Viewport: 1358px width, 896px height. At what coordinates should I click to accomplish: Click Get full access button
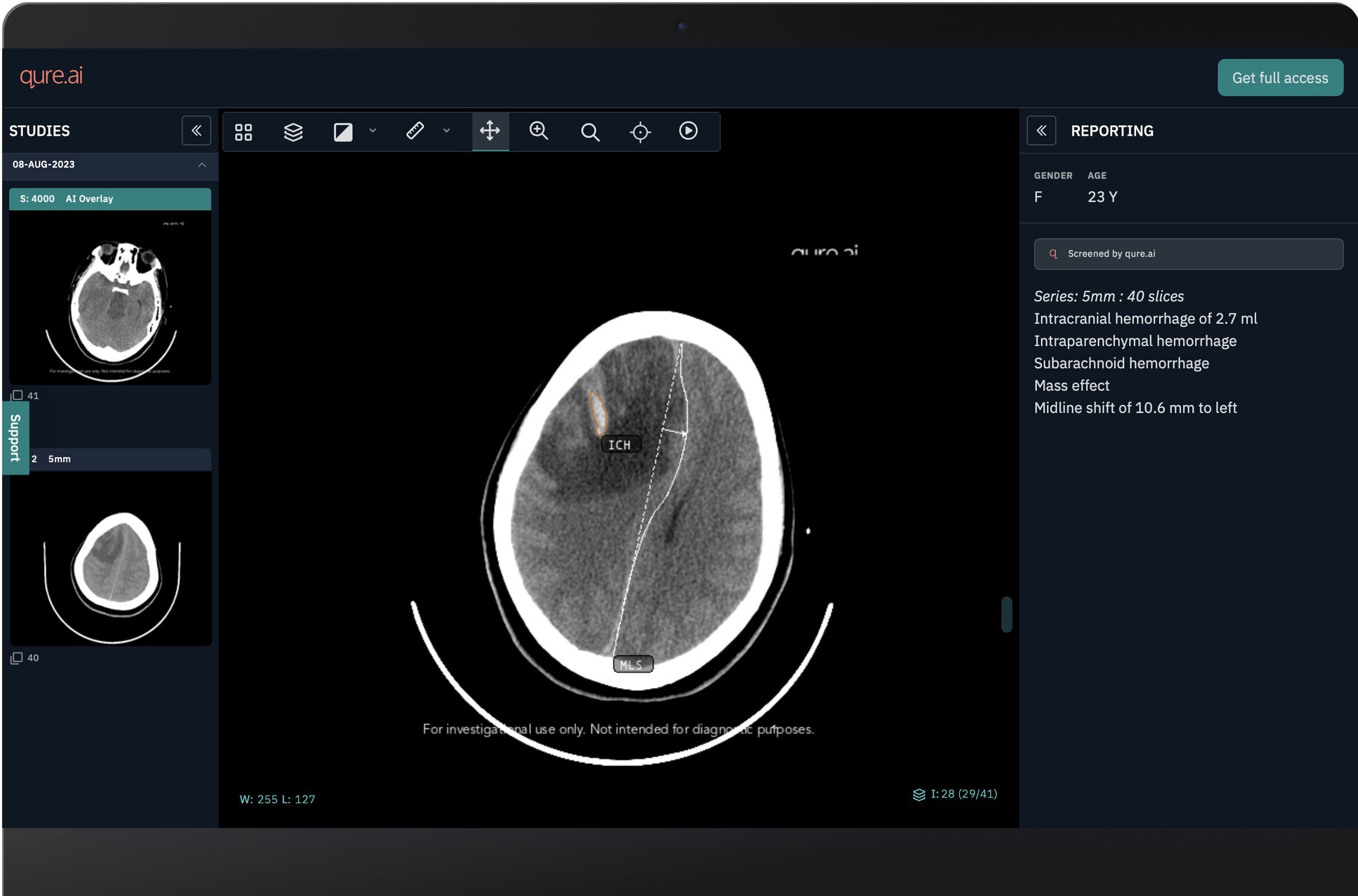(x=1280, y=77)
